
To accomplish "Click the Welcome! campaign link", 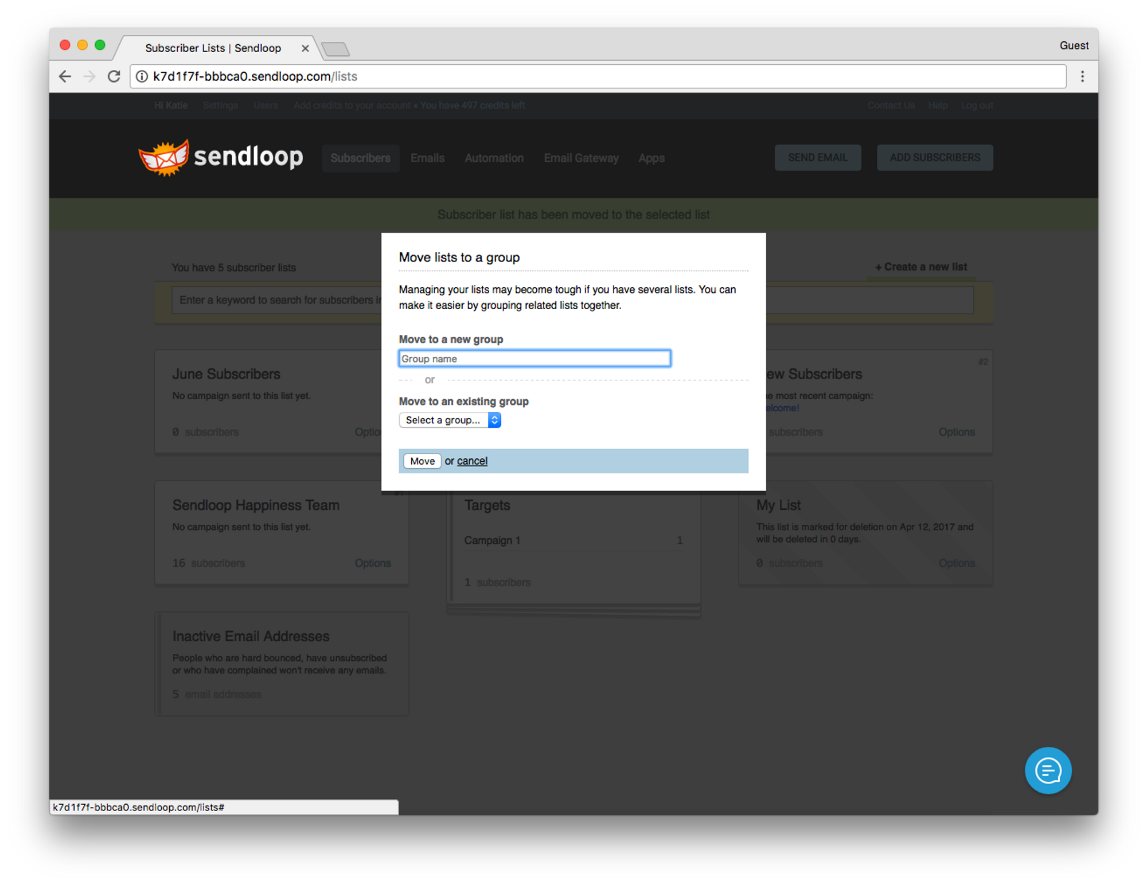I will 783,408.
